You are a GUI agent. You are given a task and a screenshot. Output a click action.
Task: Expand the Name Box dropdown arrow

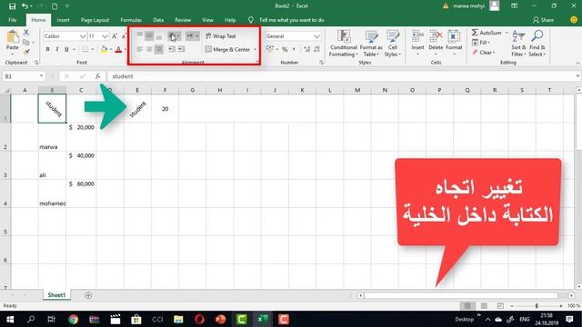point(41,76)
